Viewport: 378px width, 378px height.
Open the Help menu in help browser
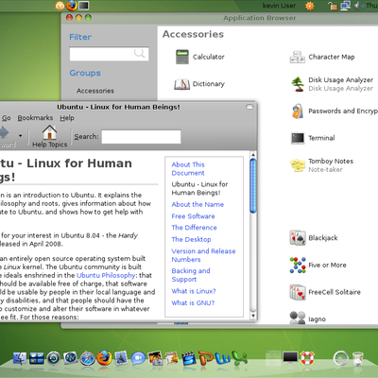[x=67, y=118]
